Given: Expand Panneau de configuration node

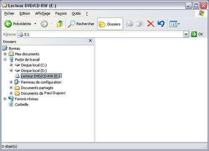Looking at the screenshot, I should coord(11,82).
